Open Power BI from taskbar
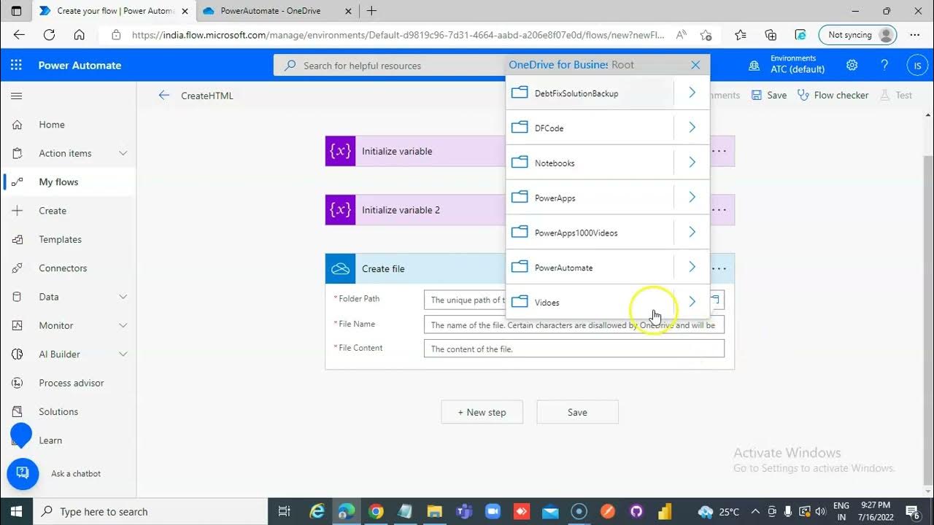The image size is (934, 525). point(664,511)
